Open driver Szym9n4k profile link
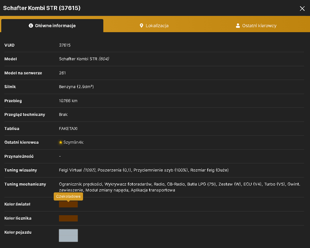This screenshot has width=310, height=248. click(73, 142)
